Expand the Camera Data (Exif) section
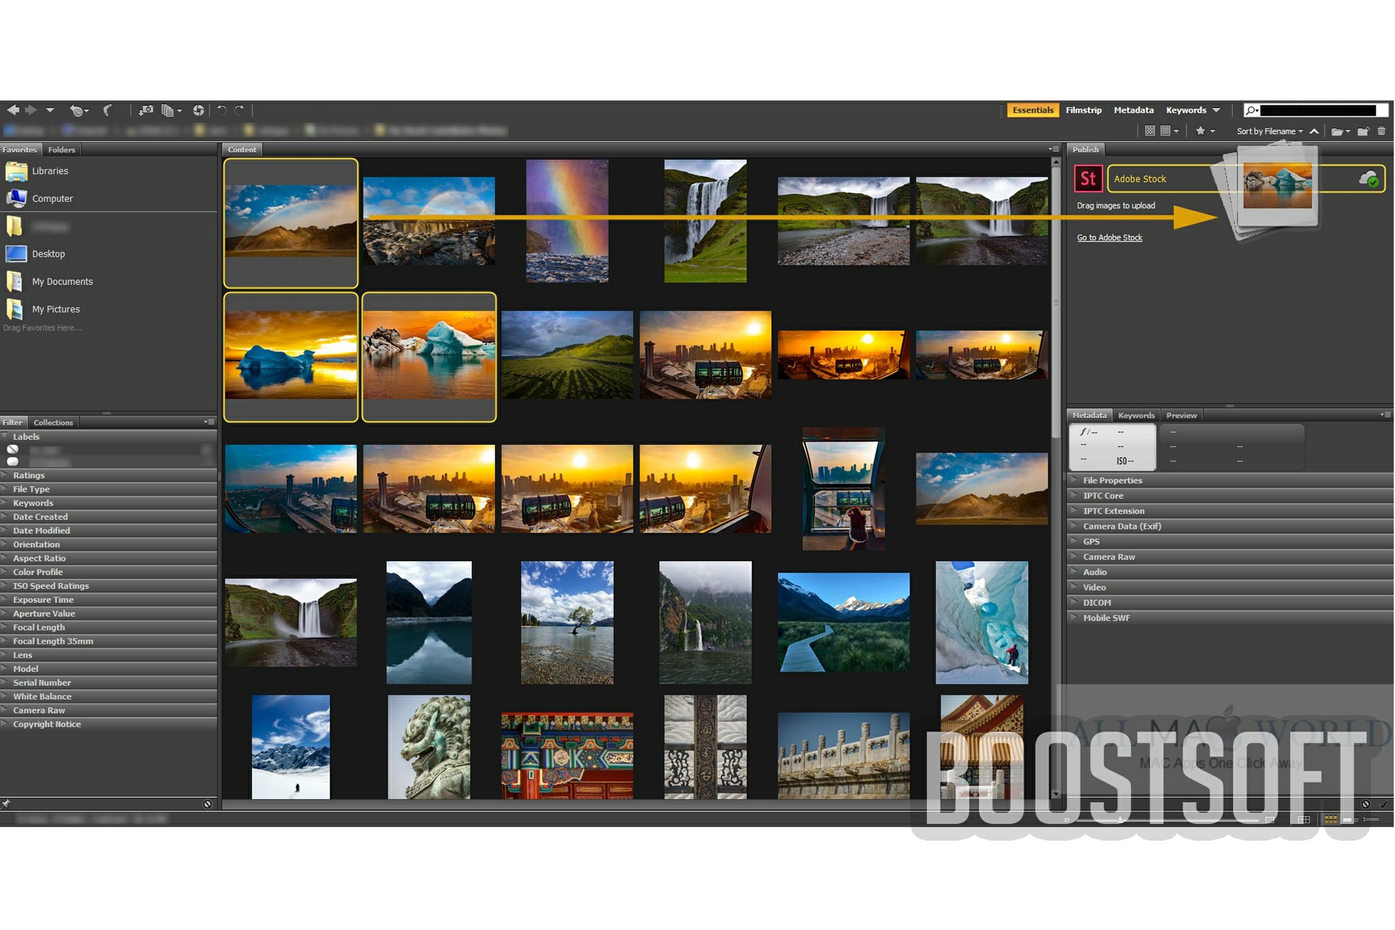This screenshot has width=1395, height=930. tap(1231, 526)
